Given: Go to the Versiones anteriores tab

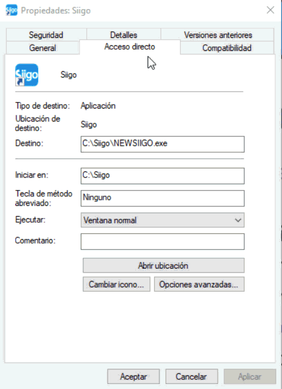Looking at the screenshot, I should pos(218,34).
